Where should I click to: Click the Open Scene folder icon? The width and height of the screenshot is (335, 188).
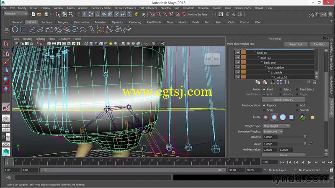pos(39,14)
